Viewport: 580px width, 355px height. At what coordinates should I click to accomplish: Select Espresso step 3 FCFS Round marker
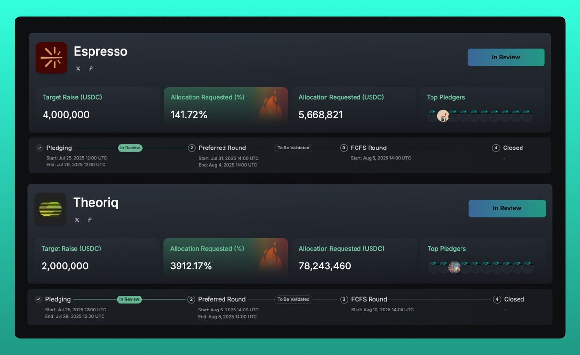click(343, 148)
